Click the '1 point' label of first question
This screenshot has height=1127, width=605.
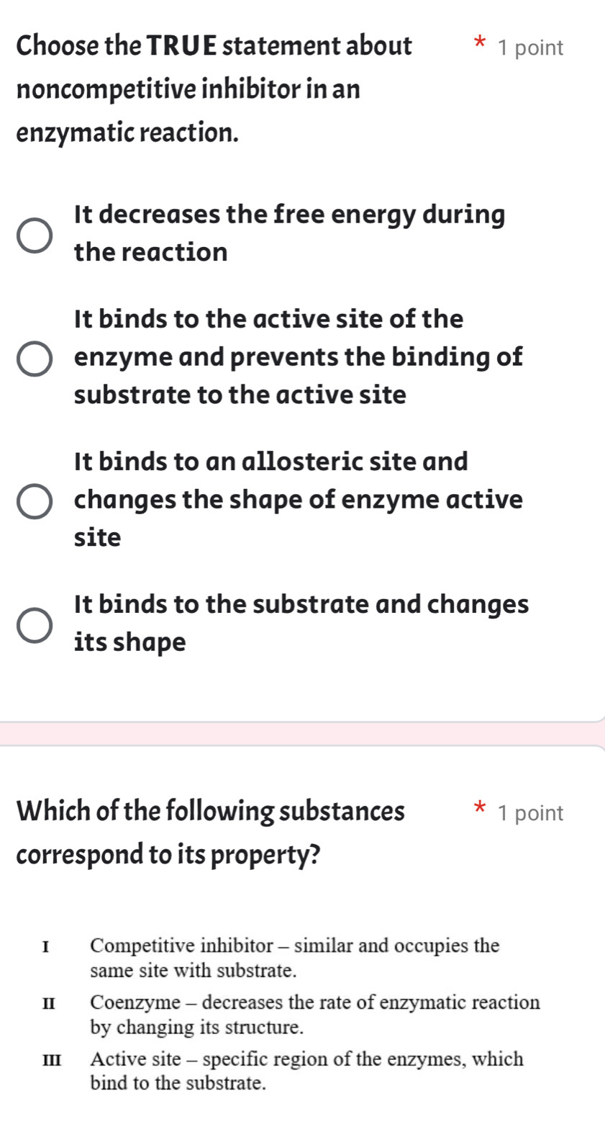[x=533, y=48]
